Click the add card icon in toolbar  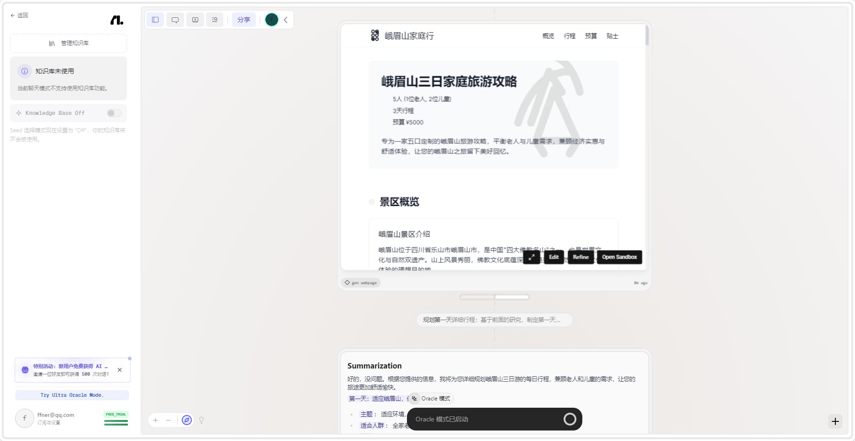pyautogui.click(x=195, y=20)
